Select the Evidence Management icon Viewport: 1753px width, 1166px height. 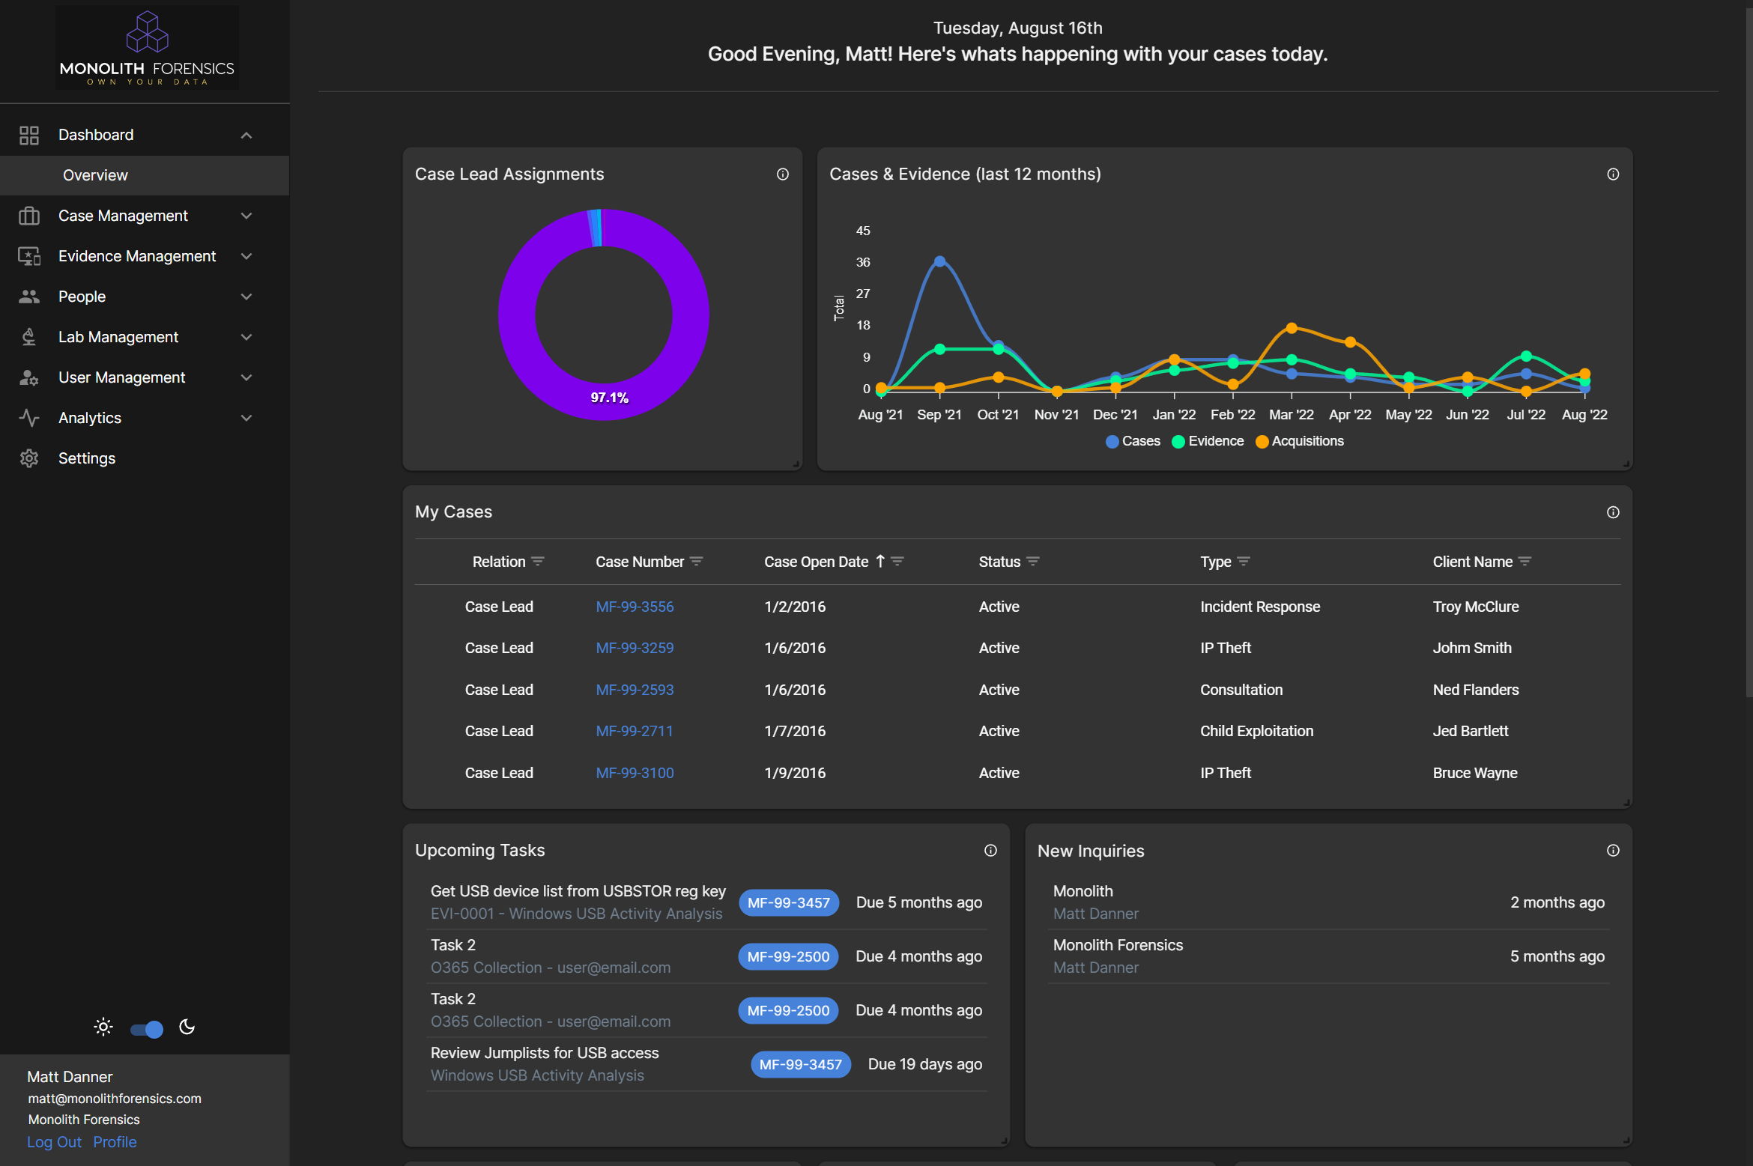[x=29, y=256]
